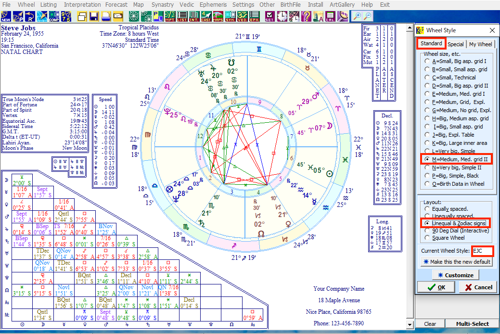
Task: Switch to the My Wheel tab
Action: [x=480, y=44]
